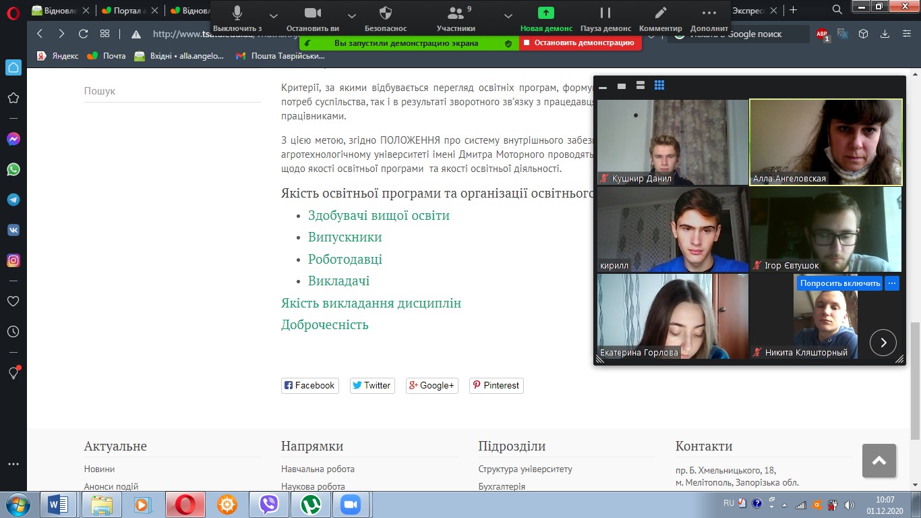Start a new share with green arrow icon
The width and height of the screenshot is (921, 518).
tap(545, 13)
